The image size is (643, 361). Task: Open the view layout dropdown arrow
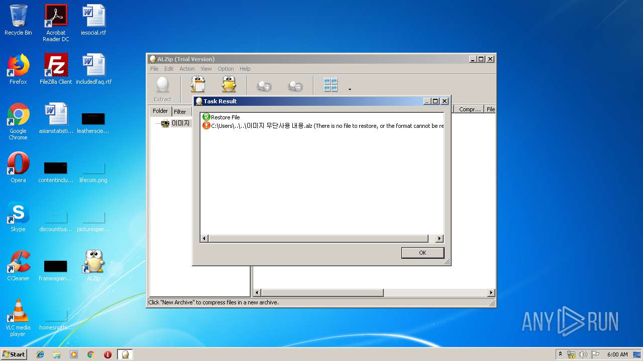click(x=350, y=90)
